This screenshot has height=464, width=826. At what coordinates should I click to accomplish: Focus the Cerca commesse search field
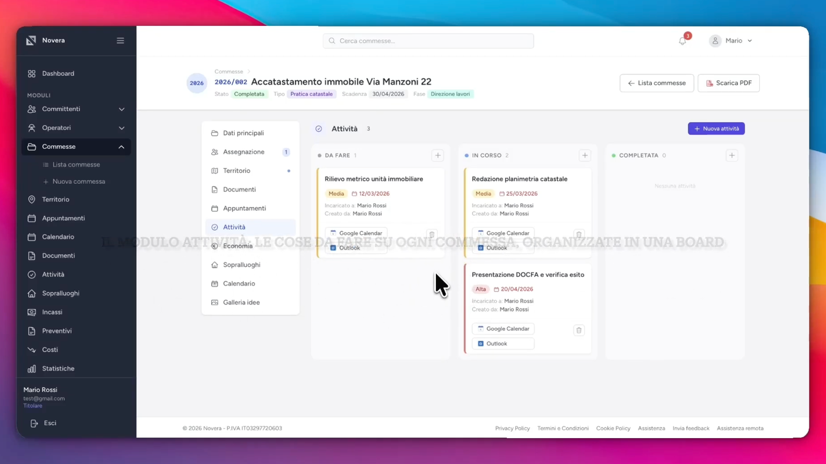coord(428,41)
